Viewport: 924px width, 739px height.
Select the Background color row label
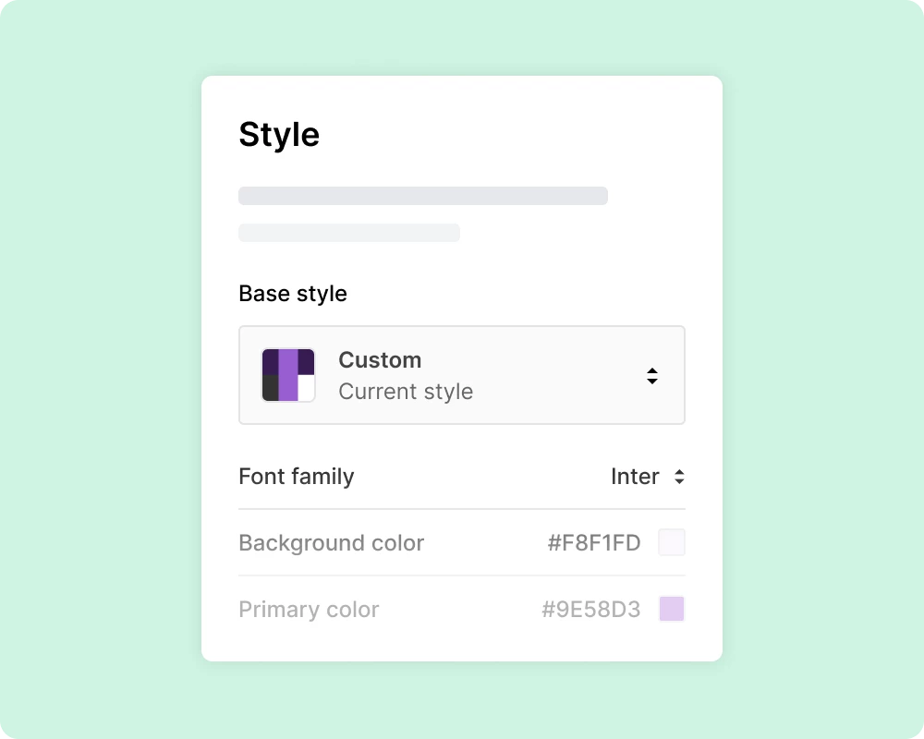332,543
